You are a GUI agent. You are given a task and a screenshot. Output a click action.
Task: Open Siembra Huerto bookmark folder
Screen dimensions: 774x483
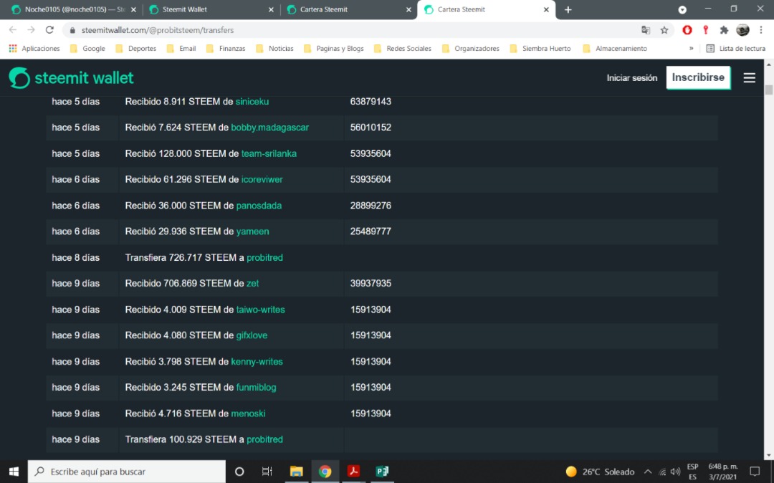pos(540,48)
